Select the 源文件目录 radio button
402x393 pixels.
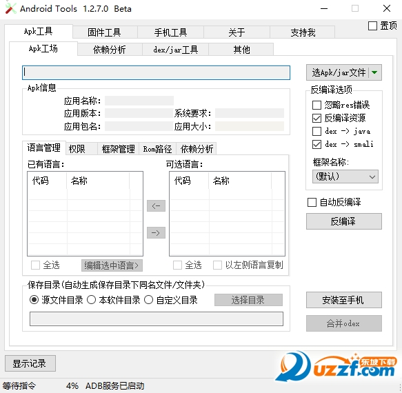tap(34, 300)
